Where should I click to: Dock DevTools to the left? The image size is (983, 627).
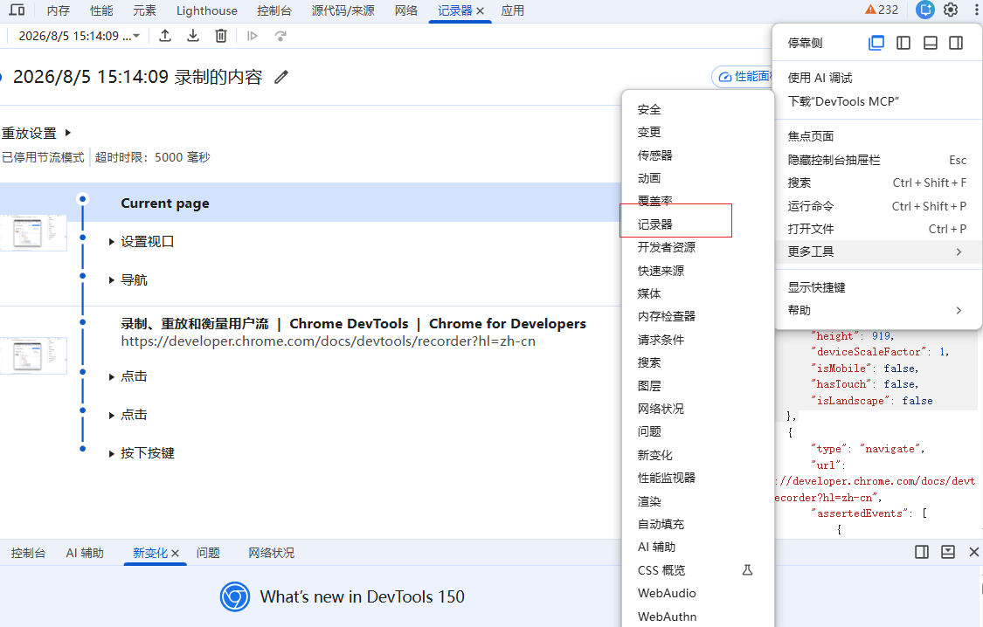click(903, 43)
